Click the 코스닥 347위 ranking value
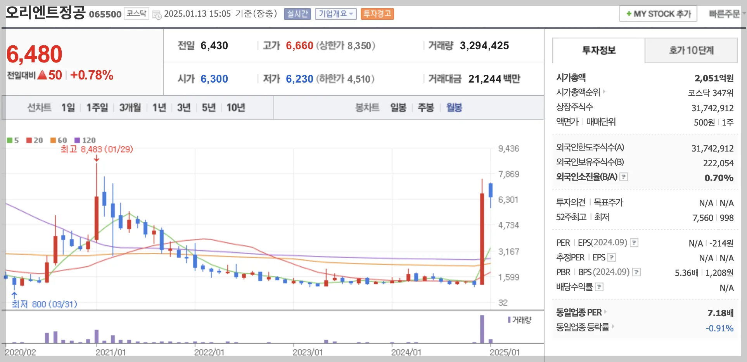 point(711,93)
